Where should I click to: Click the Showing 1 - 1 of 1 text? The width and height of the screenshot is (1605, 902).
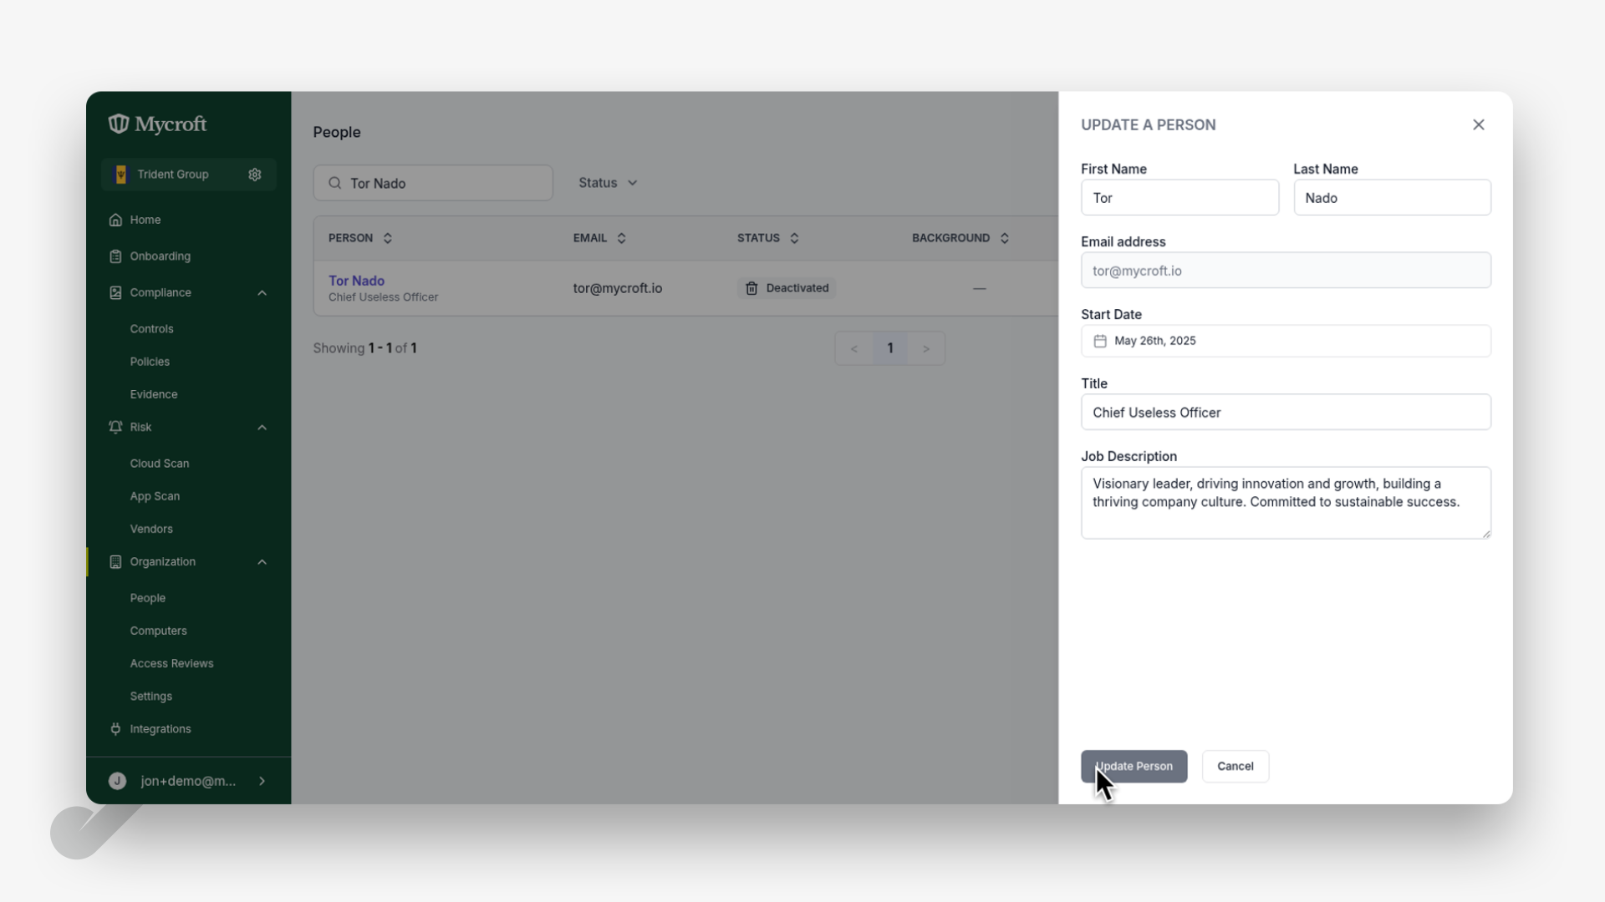tap(364, 348)
